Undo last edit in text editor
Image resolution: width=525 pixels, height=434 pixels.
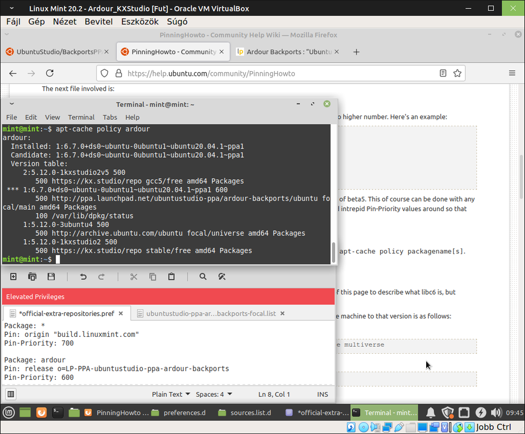(x=83, y=277)
